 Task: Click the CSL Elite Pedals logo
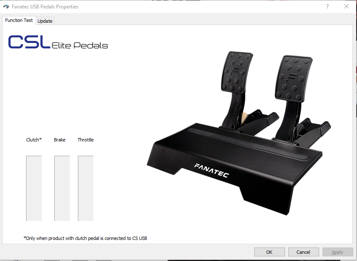coord(58,42)
